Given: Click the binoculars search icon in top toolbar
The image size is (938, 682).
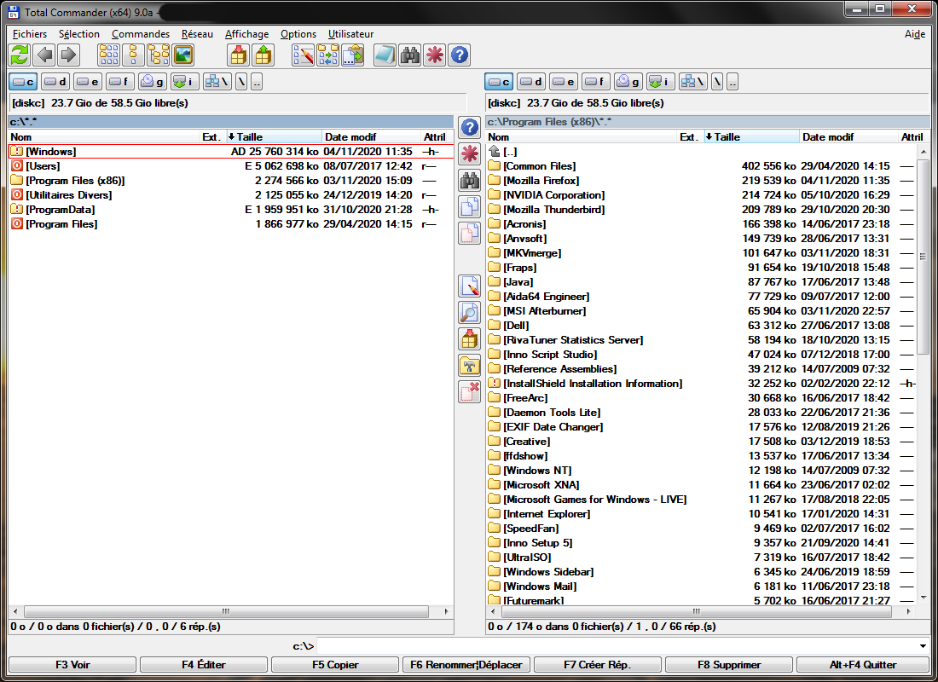Looking at the screenshot, I should coord(410,55).
